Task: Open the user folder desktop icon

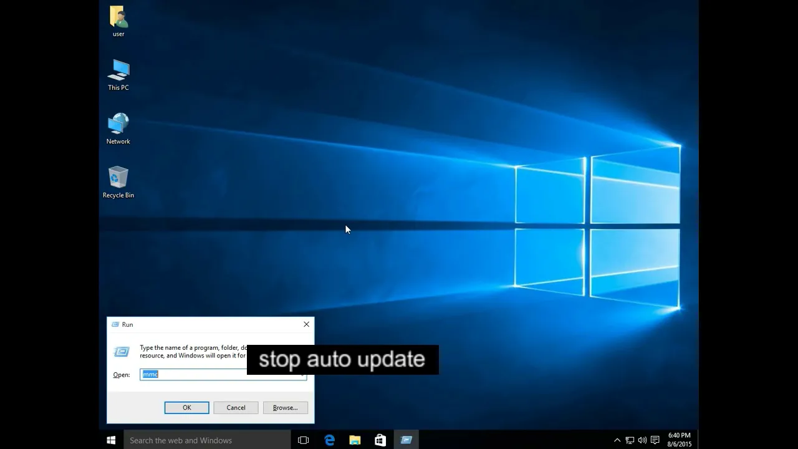Action: [x=118, y=21]
